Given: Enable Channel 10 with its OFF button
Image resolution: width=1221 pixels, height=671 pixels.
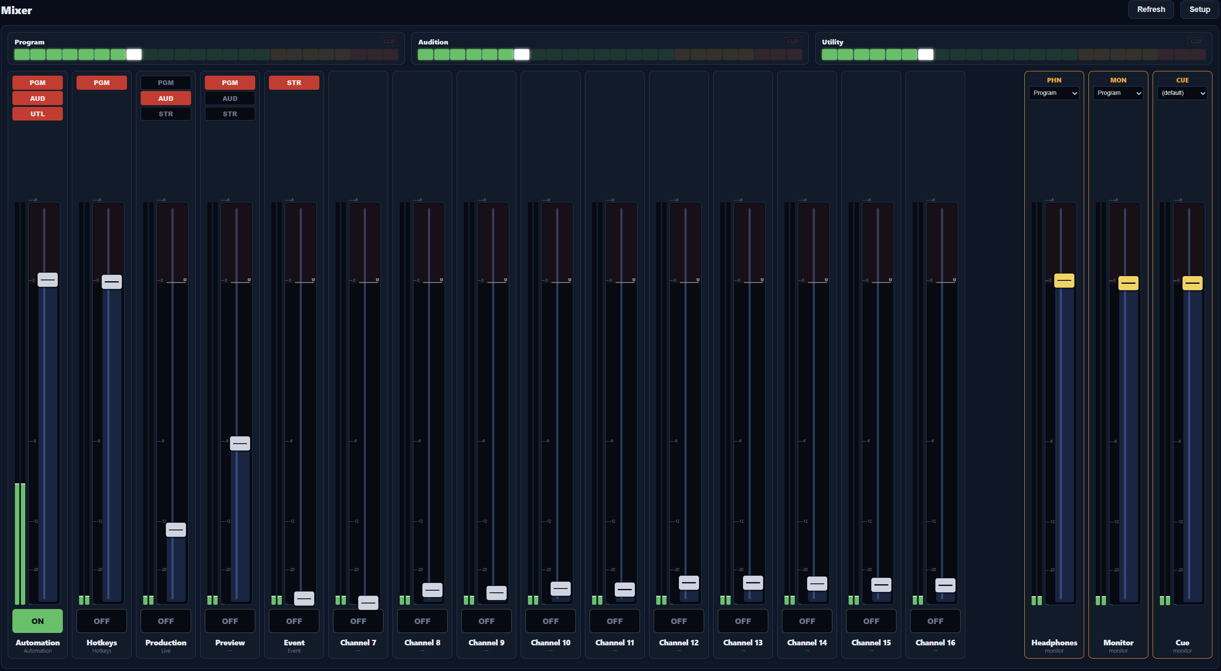Looking at the screenshot, I should coord(550,621).
